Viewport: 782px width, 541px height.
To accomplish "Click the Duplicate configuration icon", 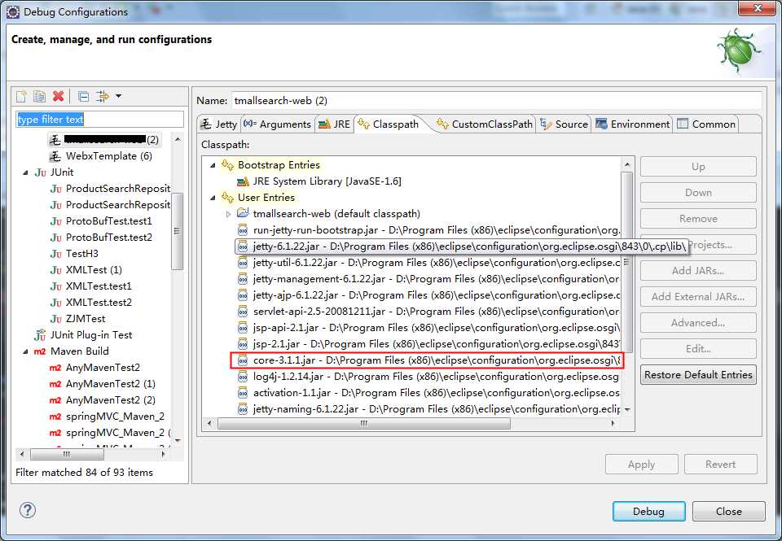I will coord(39,96).
